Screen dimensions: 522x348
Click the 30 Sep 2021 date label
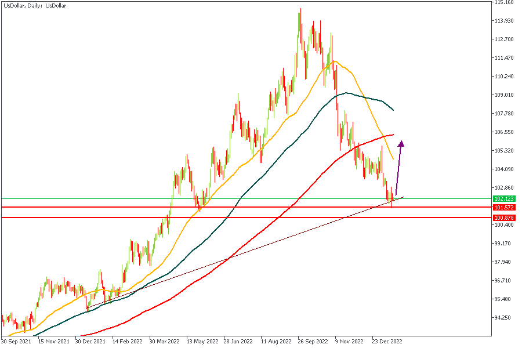pos(16,342)
